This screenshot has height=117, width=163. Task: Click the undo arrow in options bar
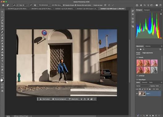(109, 5)
